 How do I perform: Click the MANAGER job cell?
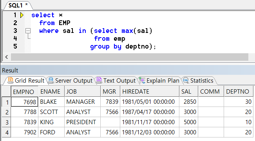tap(82, 102)
